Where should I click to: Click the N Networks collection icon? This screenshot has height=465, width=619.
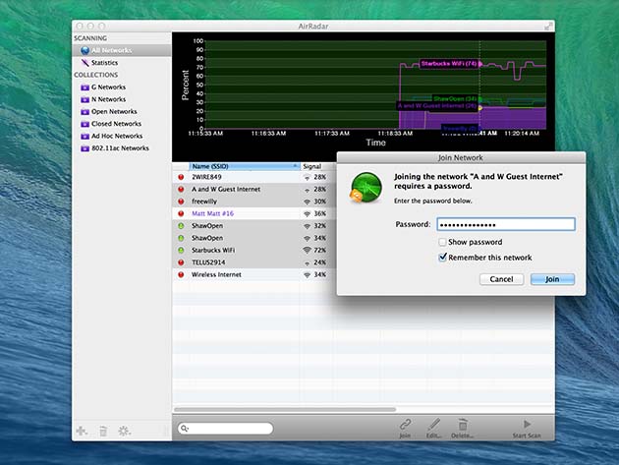(x=84, y=99)
